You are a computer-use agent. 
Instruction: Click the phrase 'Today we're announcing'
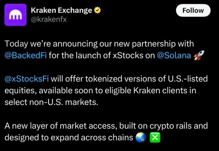click(x=51, y=44)
